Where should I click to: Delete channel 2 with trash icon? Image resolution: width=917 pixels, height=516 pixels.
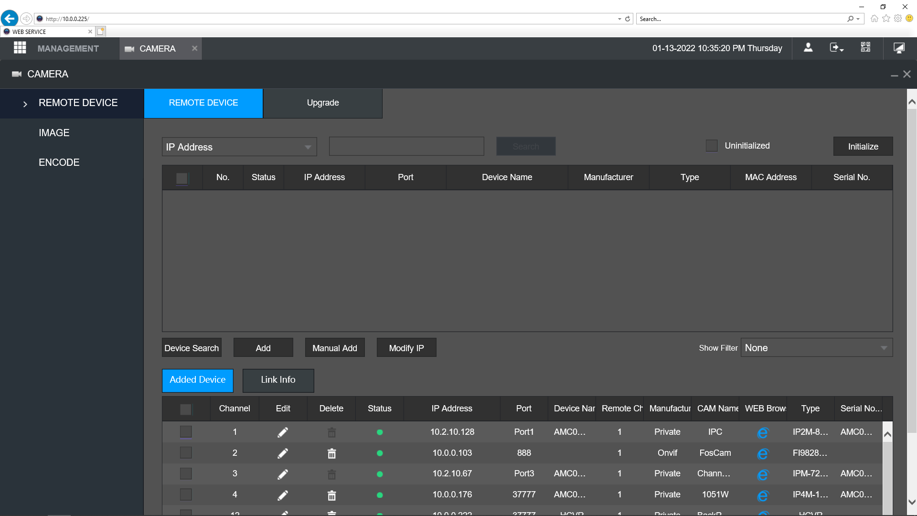(331, 453)
